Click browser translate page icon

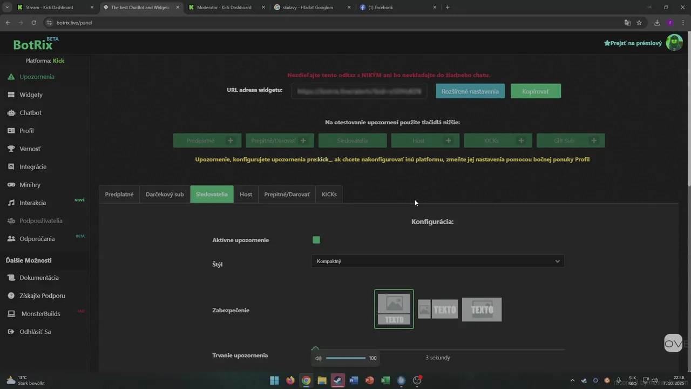627,23
